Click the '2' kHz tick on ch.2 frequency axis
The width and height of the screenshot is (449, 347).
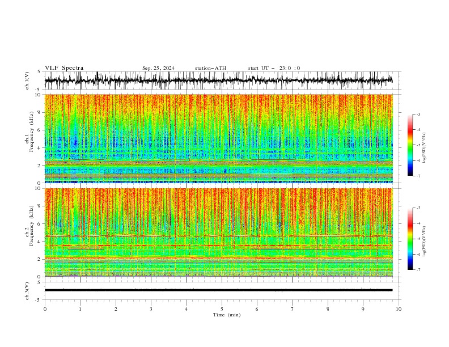pyautogui.click(x=39, y=259)
